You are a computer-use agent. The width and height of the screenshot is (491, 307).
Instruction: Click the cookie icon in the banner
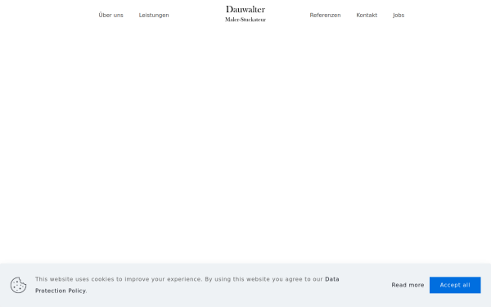click(x=19, y=285)
